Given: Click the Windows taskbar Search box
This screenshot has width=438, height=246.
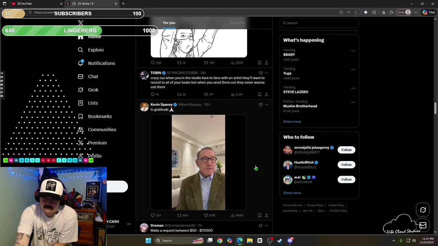Looking at the screenshot, I should 180,241.
